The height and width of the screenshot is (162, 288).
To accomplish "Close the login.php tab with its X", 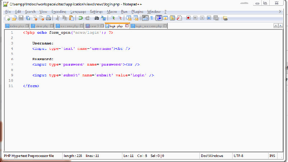I will point(127,26).
